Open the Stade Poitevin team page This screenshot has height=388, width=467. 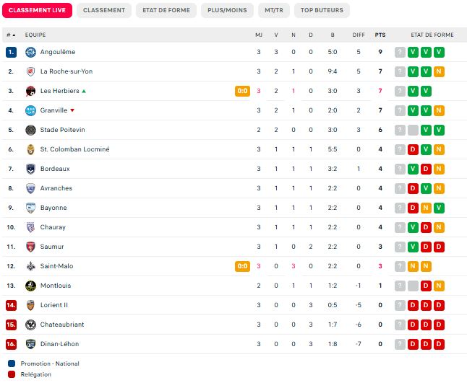(63, 130)
